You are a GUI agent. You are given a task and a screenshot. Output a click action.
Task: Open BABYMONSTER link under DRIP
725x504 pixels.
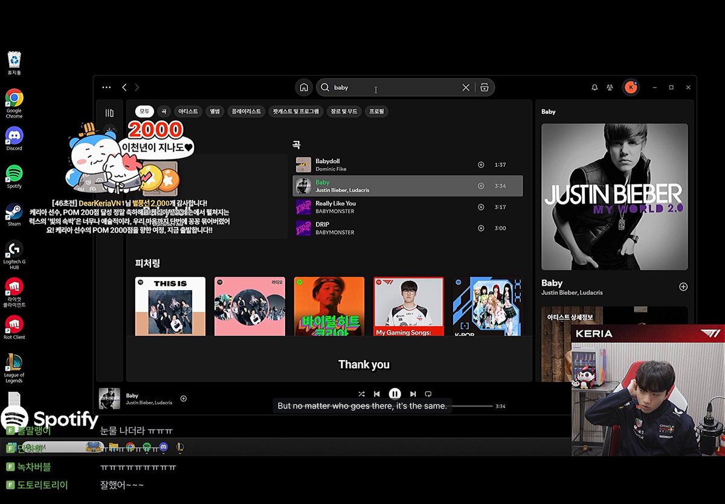tap(335, 233)
